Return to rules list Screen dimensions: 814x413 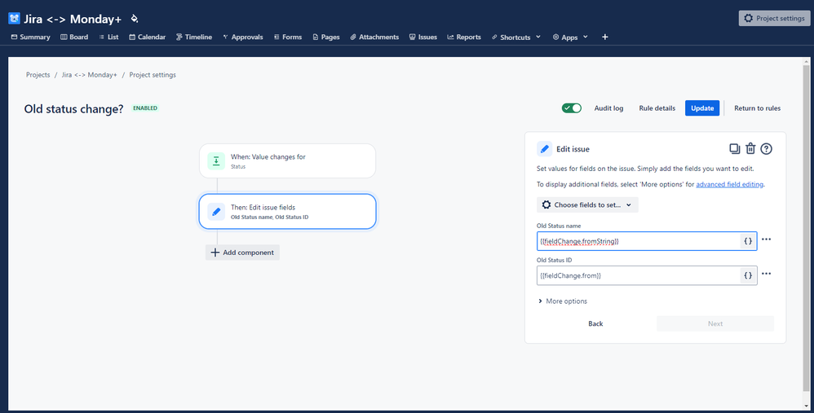[757, 108]
